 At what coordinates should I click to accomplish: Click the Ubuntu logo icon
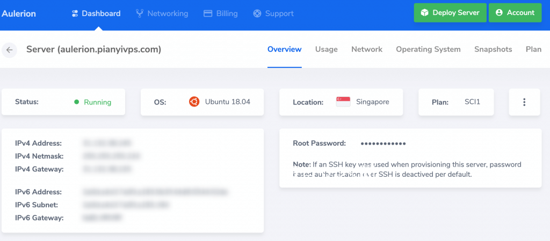[194, 102]
